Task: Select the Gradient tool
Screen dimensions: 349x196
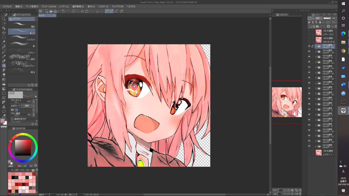Action: [x=4, y=89]
